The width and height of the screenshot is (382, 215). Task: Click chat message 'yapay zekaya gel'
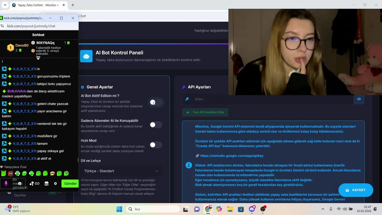(x=50, y=151)
